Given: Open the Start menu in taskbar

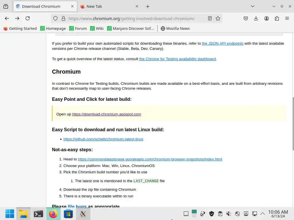Looking at the screenshot, I should 10,214.
